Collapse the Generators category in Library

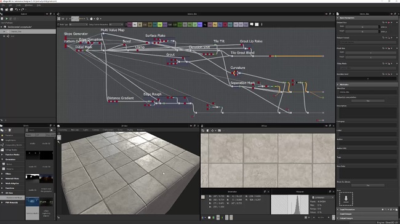coord(2,159)
